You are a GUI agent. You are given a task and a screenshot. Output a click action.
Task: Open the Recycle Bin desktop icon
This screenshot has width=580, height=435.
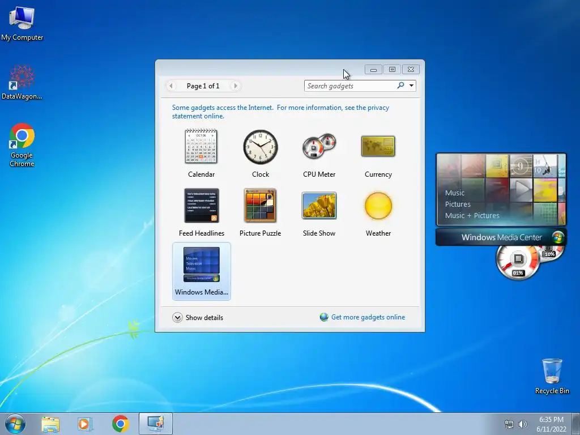pyautogui.click(x=552, y=376)
